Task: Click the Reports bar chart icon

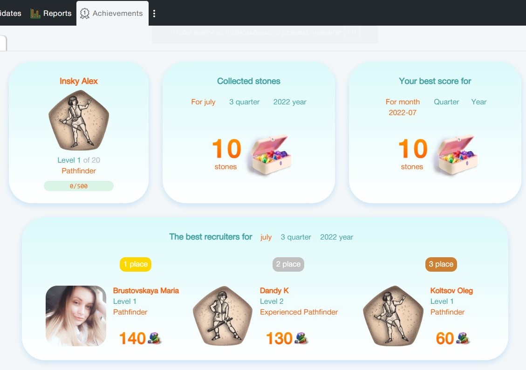Action: (35, 14)
